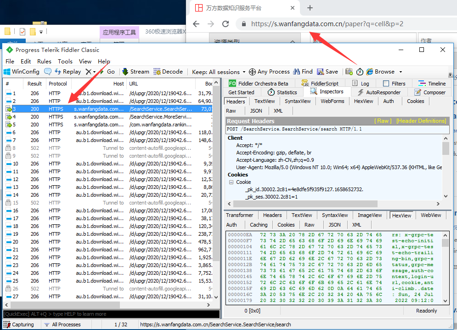Select the request WebForms tab

332,101
